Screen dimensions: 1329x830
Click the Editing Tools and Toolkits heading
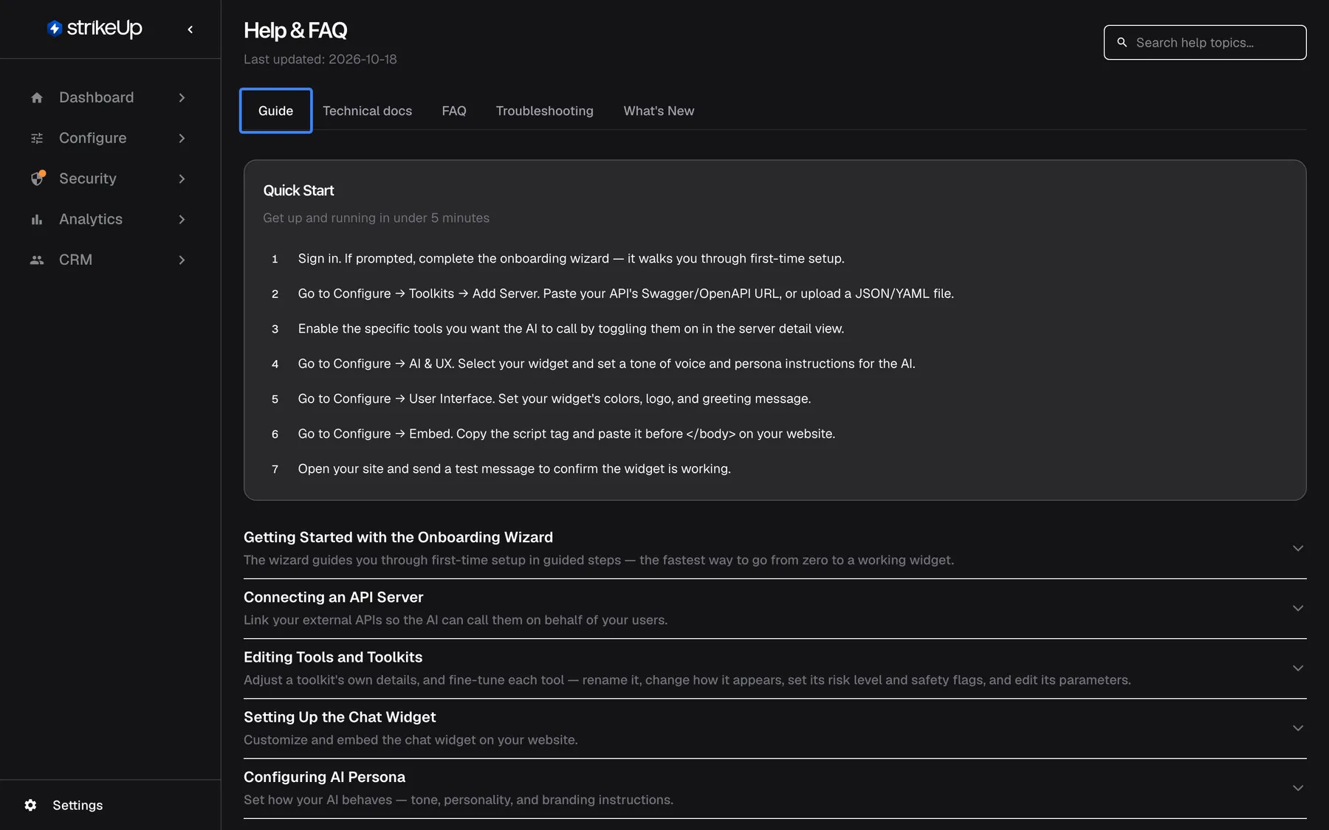tap(333, 657)
